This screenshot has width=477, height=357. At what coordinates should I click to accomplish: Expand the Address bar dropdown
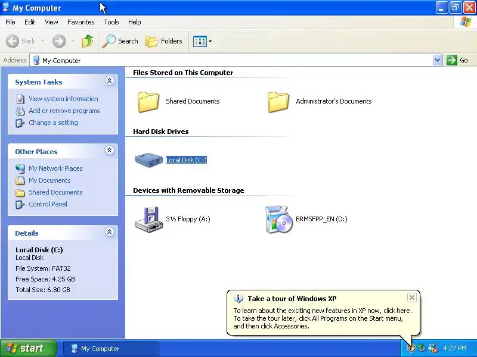tap(437, 60)
